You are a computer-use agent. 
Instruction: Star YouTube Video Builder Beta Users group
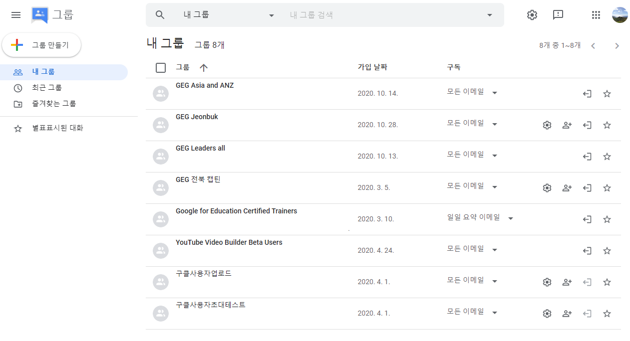(x=607, y=251)
